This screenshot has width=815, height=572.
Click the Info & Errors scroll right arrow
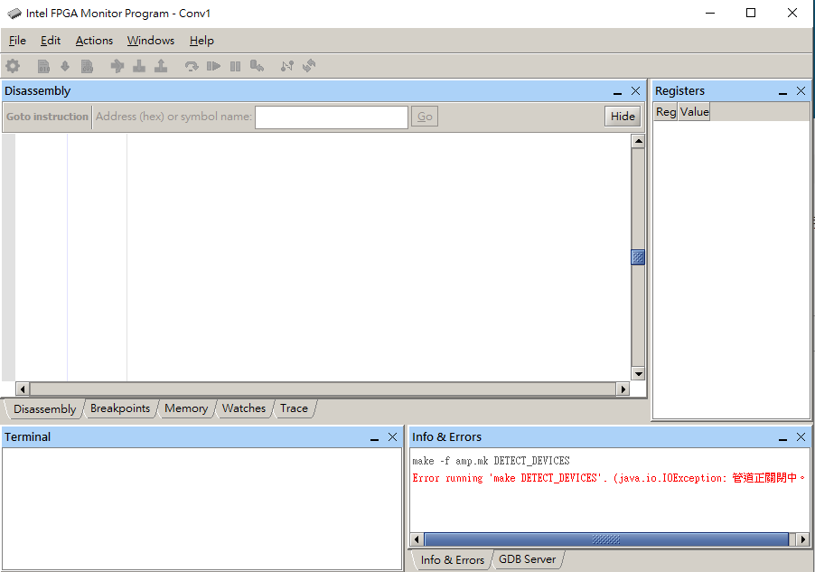(803, 539)
